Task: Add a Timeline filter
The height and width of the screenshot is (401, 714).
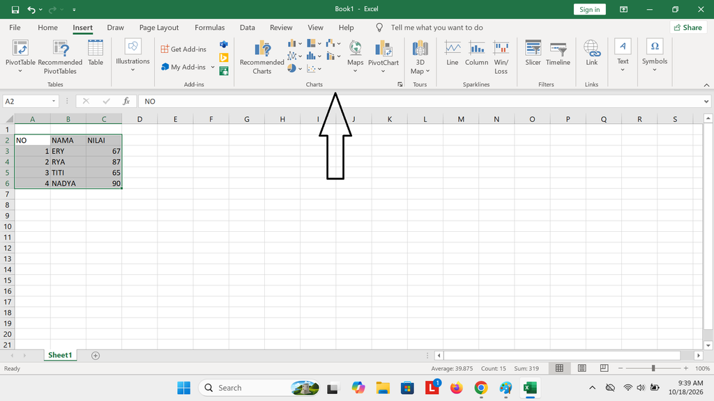Action: pyautogui.click(x=558, y=53)
